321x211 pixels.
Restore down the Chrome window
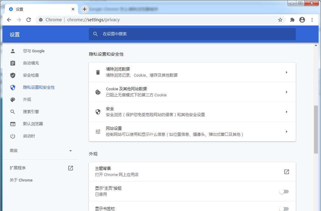click(300, 3)
